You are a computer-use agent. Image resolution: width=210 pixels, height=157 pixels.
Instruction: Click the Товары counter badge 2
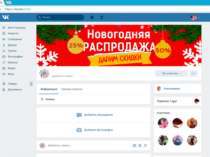[31, 84]
